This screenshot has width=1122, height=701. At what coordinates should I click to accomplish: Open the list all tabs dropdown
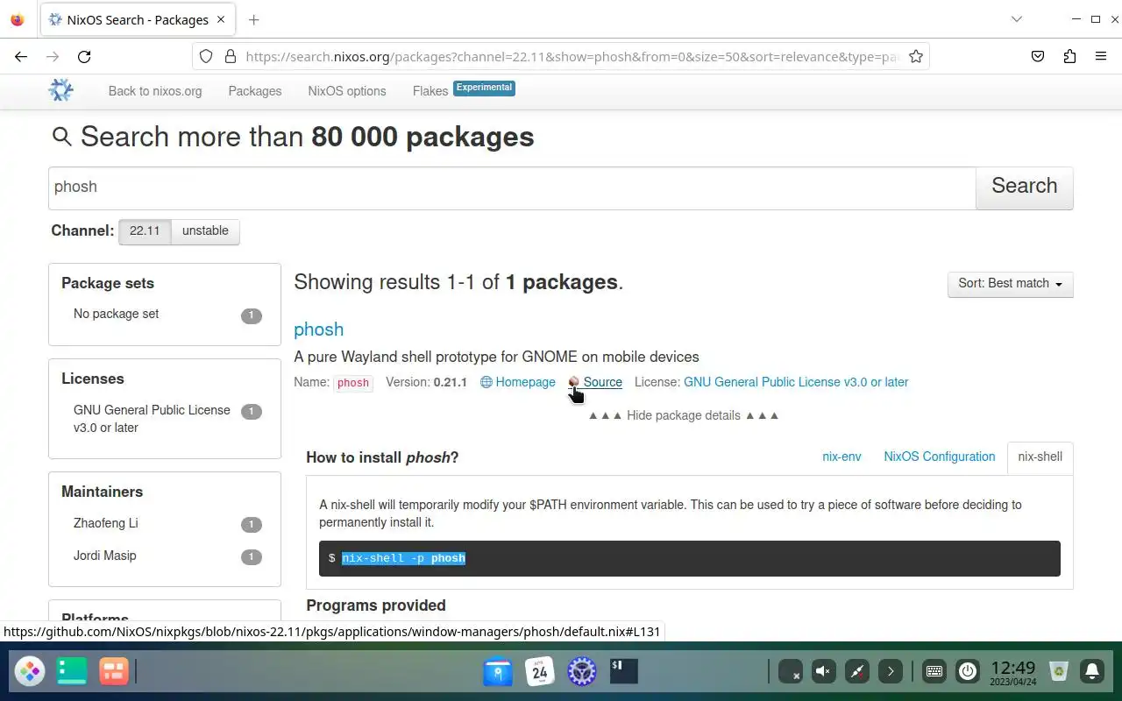click(x=1016, y=19)
